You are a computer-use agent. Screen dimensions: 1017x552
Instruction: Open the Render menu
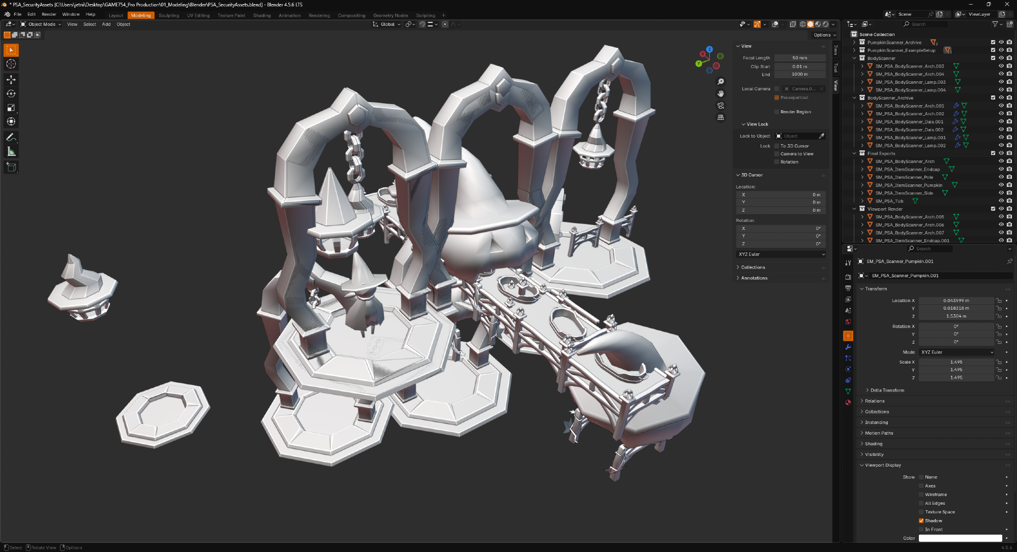(x=49, y=14)
